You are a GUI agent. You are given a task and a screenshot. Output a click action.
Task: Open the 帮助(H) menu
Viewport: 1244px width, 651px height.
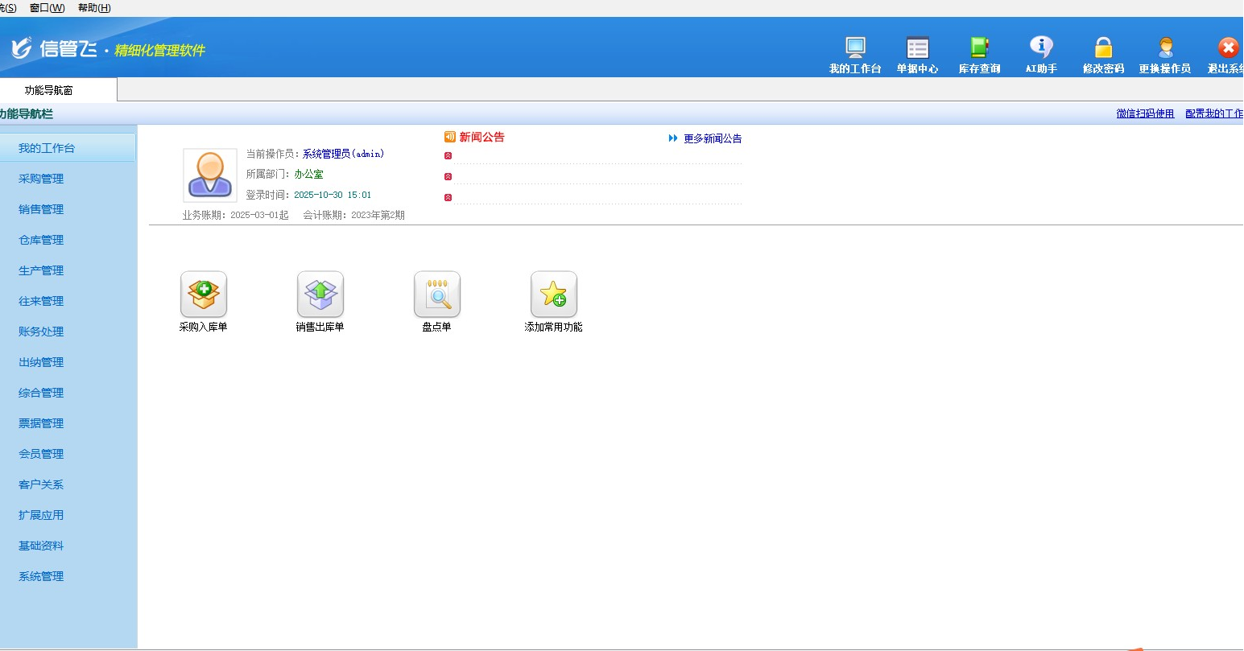pyautogui.click(x=94, y=8)
